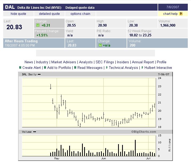
Task: Click the green up-arrow icon beside +0.31
Action: pyautogui.click(x=38, y=25)
